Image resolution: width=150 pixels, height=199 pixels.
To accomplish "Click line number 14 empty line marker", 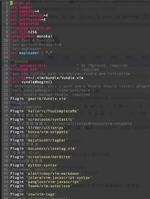I will [x=6, y=57].
